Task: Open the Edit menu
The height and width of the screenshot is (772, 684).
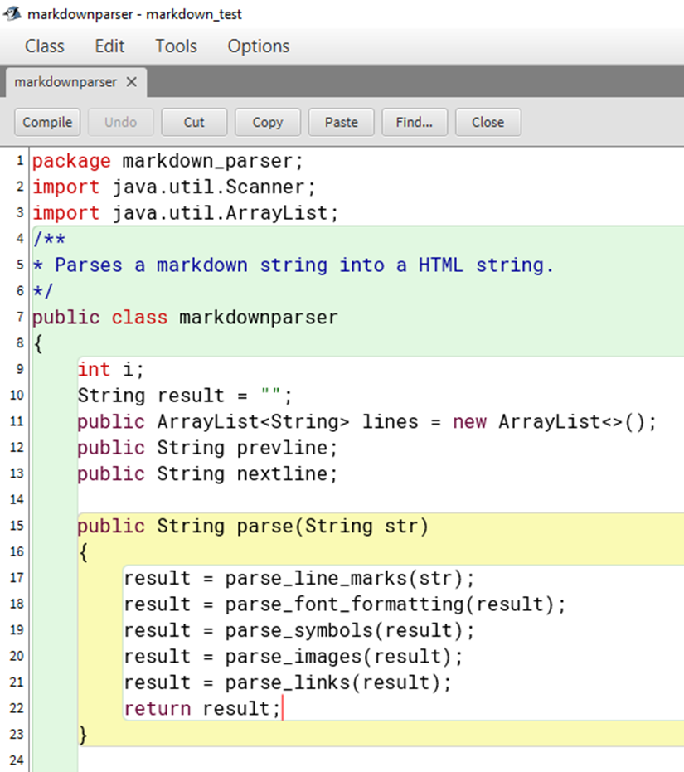Action: pyautogui.click(x=109, y=46)
